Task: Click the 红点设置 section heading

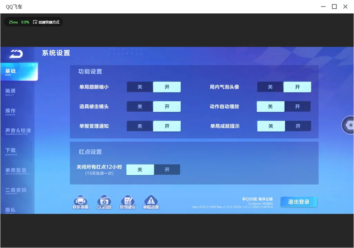Action: click(x=90, y=152)
